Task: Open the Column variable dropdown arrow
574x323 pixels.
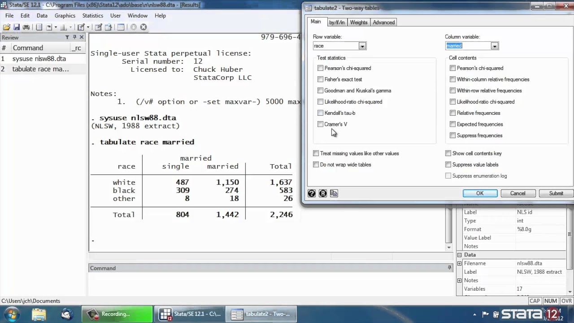Action: pos(495,46)
